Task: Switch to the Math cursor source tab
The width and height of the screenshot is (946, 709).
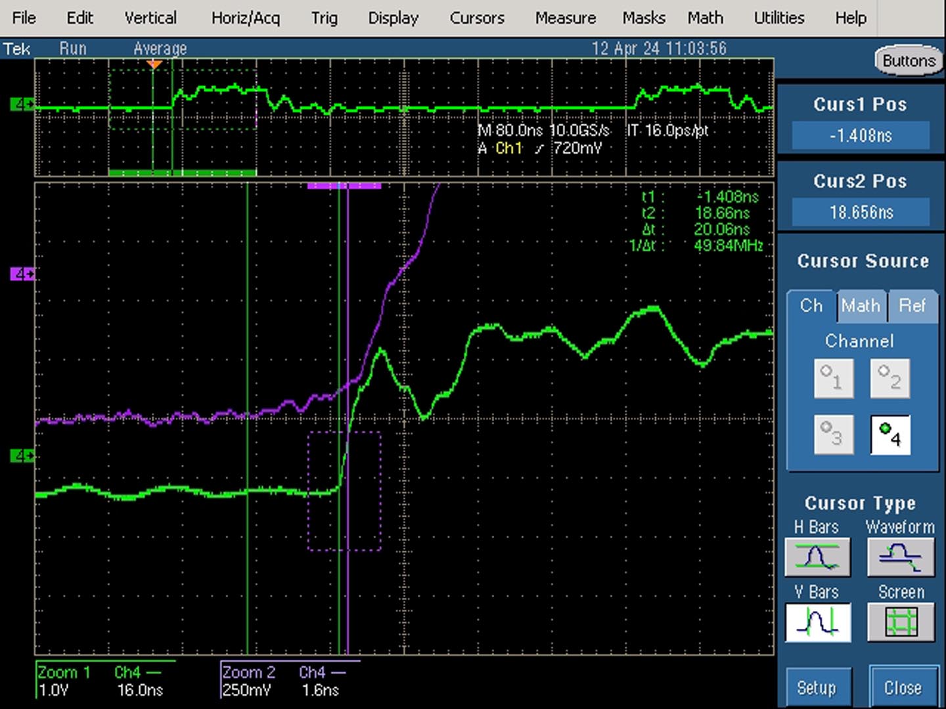Action: click(861, 306)
